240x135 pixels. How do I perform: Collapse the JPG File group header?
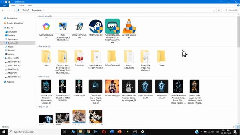pos(38,106)
